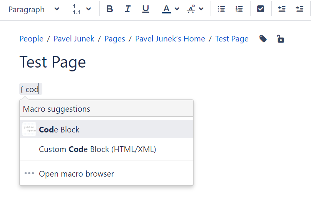
Task: Click the '{ cod' macro text in editor
Action: point(31,89)
